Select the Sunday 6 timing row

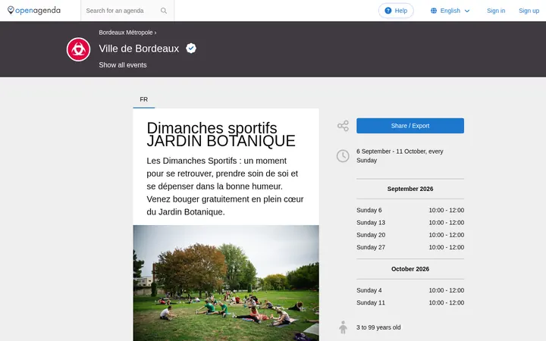[409, 210]
